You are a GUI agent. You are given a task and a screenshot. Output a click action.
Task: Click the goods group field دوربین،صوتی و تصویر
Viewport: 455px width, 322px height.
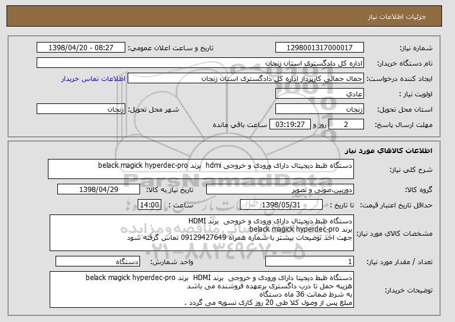(280, 190)
